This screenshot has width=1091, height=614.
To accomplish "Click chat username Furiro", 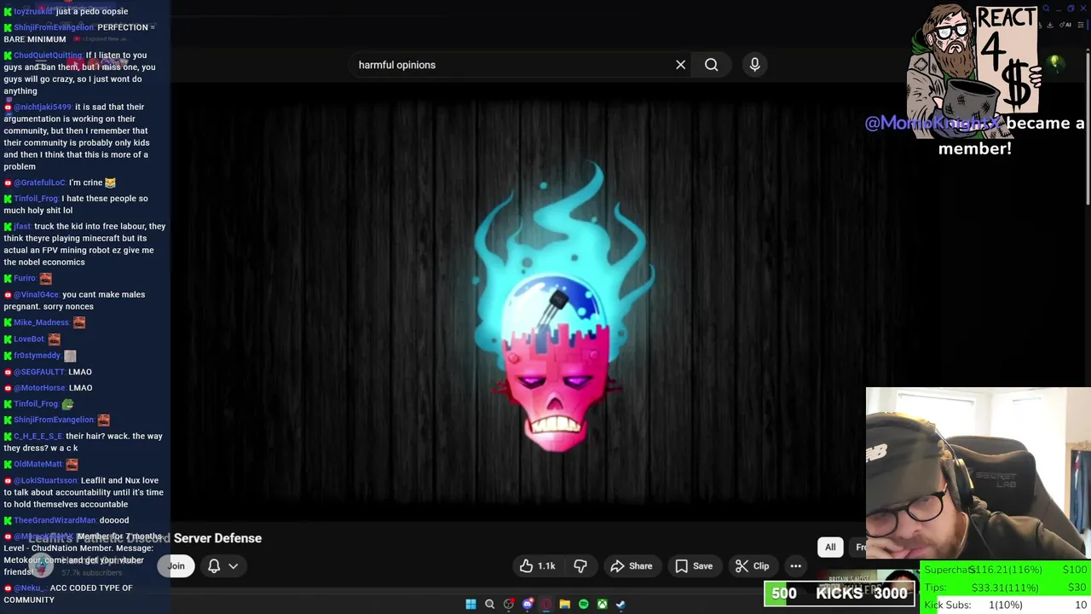I will (25, 279).
